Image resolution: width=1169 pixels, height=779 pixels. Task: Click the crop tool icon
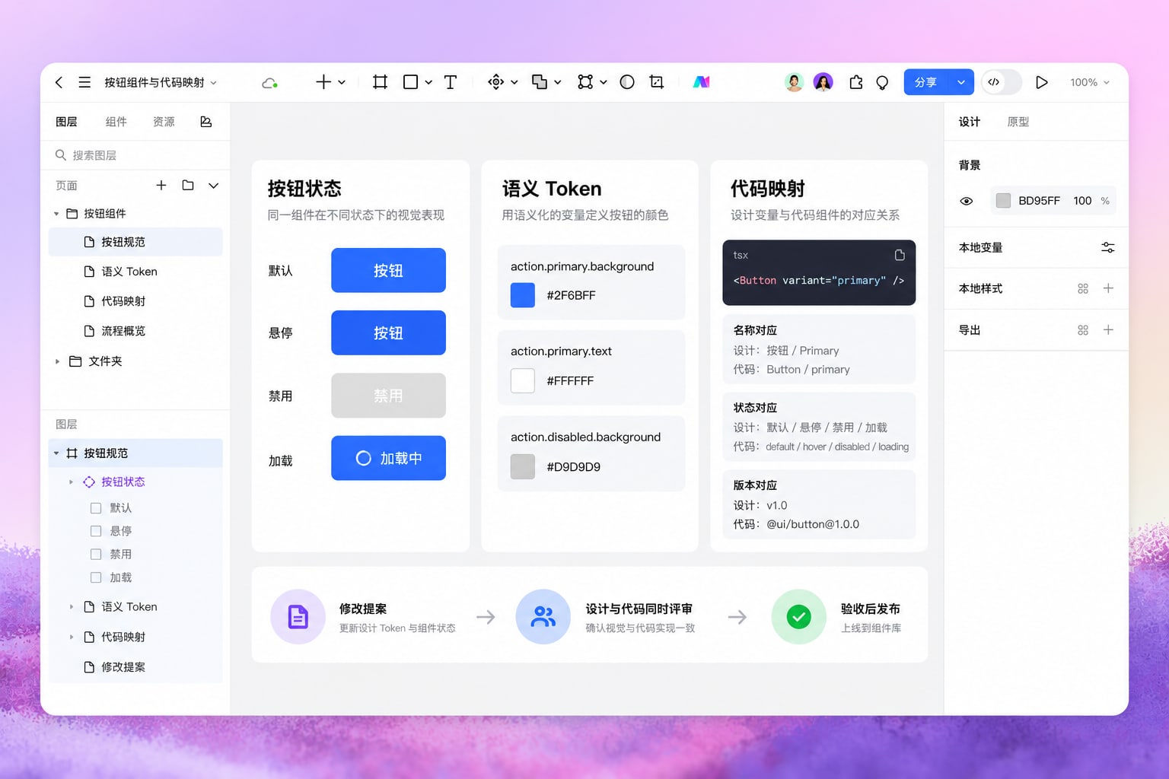click(x=656, y=82)
